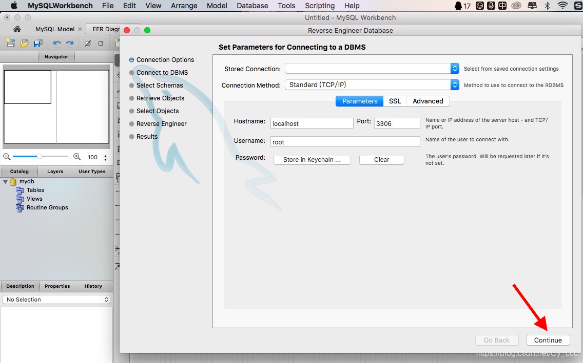Undo last action in toolbar
The image size is (583, 363).
(56, 43)
